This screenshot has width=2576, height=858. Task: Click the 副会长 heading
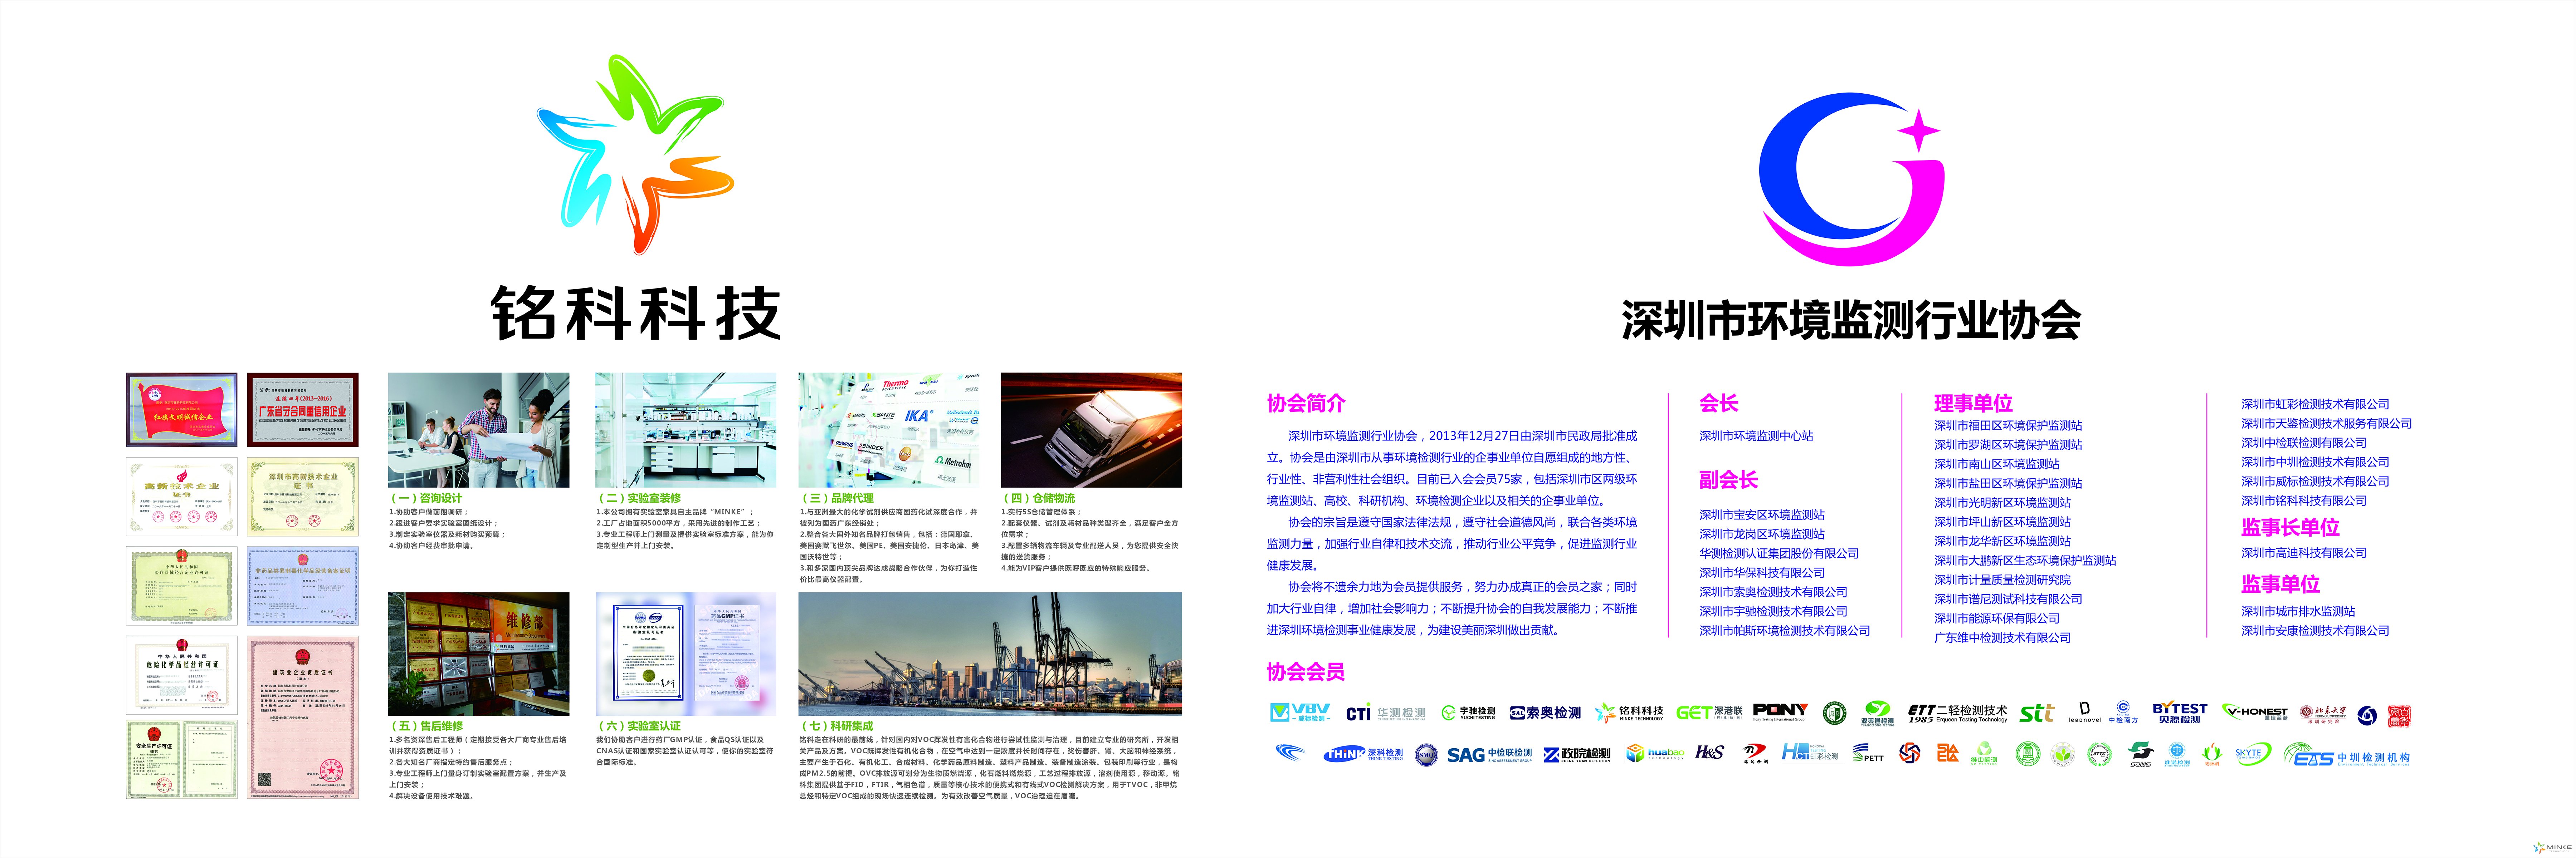pyautogui.click(x=1728, y=479)
